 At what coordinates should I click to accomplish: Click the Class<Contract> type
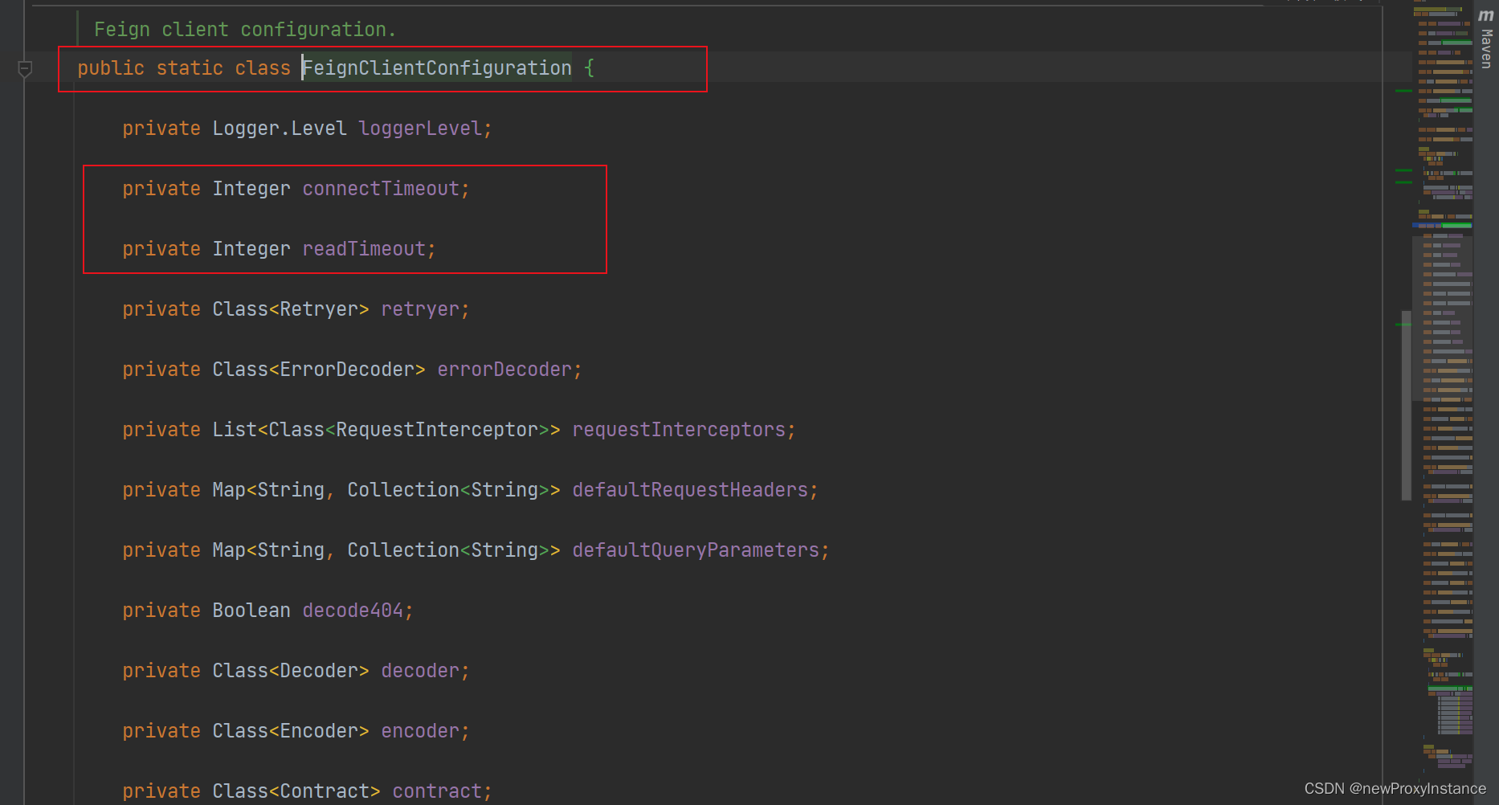click(x=296, y=791)
